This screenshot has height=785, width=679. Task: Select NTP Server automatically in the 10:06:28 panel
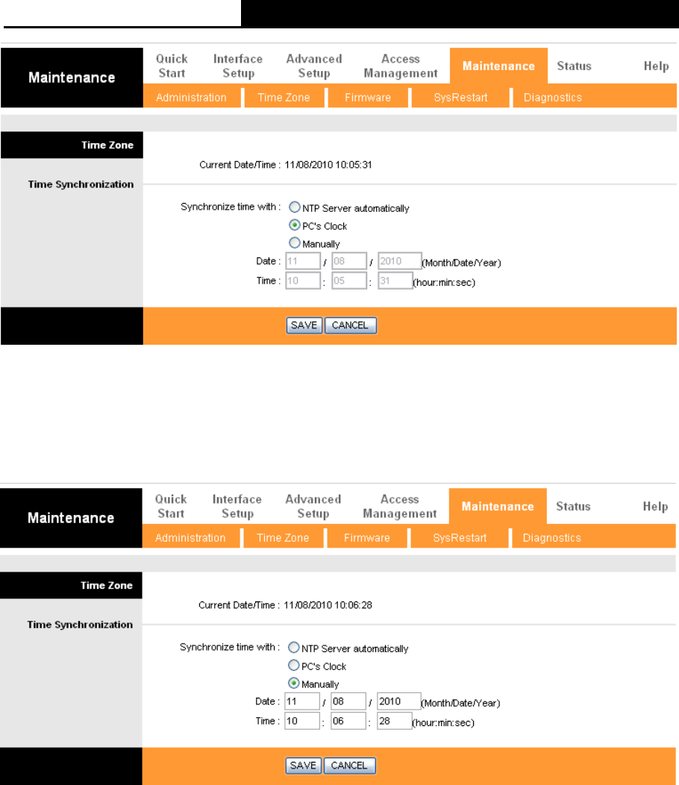pyautogui.click(x=293, y=647)
